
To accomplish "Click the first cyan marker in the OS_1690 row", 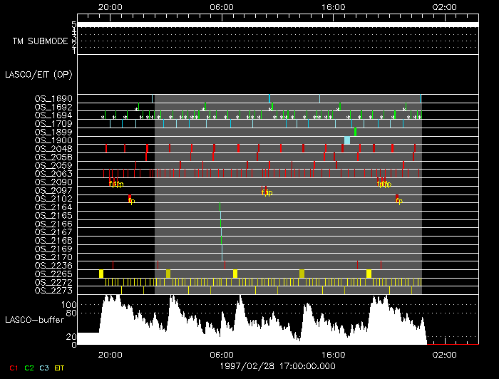I will tap(269, 98).
